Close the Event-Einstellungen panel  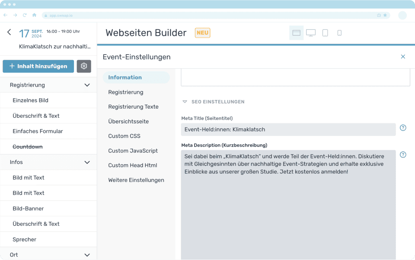click(403, 57)
